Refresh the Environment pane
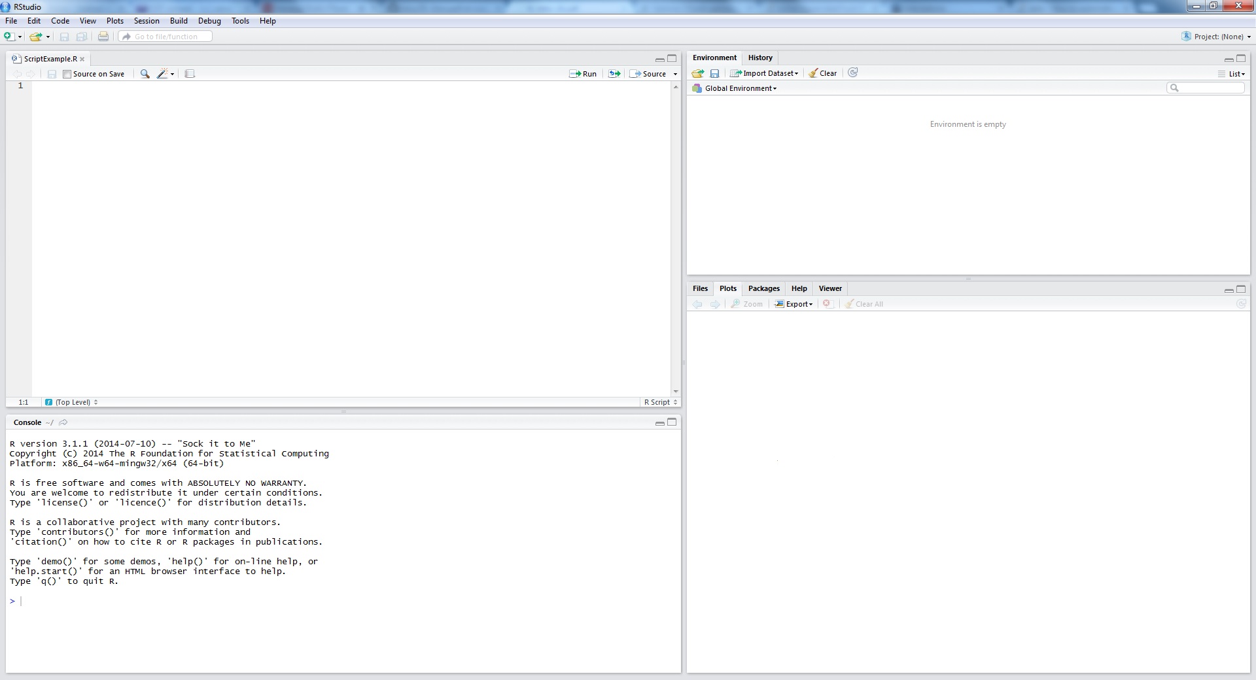This screenshot has width=1256, height=680. coord(852,73)
